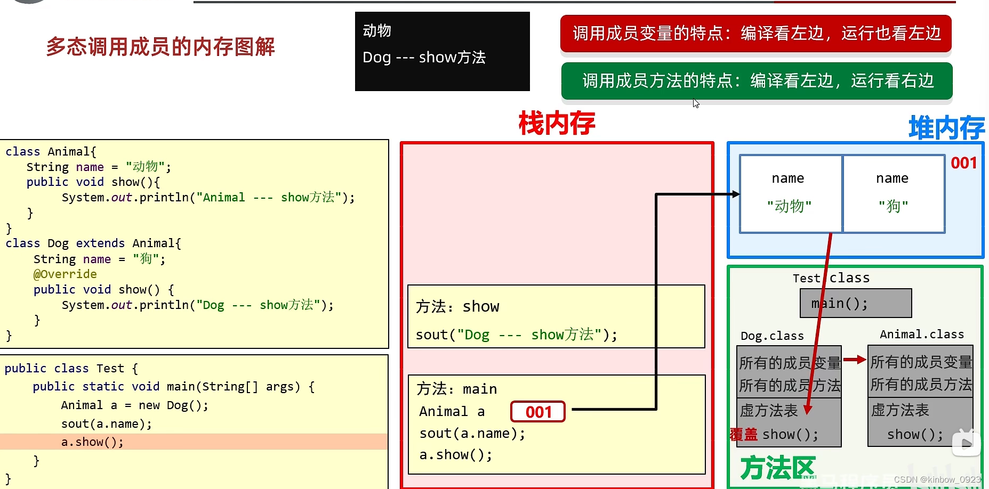Select 'a.show();' inside the main stack frame
The height and width of the screenshot is (489, 989).
(x=456, y=455)
